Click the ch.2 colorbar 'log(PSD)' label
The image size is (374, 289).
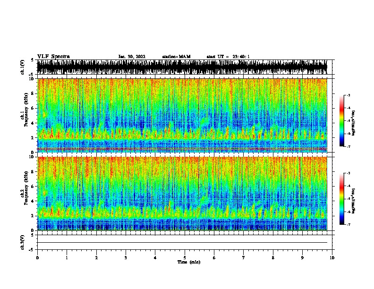353,201
